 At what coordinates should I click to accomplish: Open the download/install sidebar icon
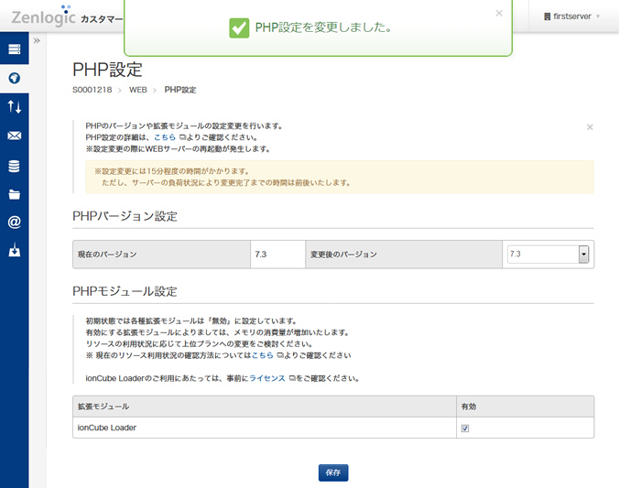[x=15, y=250]
